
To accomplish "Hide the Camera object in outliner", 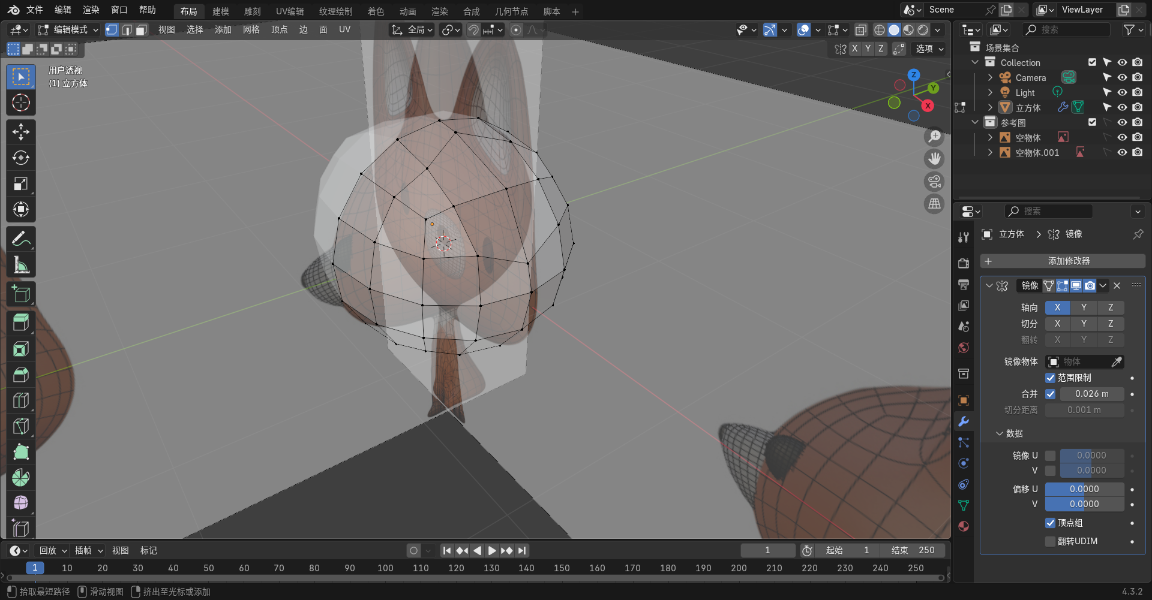I will coord(1122,77).
